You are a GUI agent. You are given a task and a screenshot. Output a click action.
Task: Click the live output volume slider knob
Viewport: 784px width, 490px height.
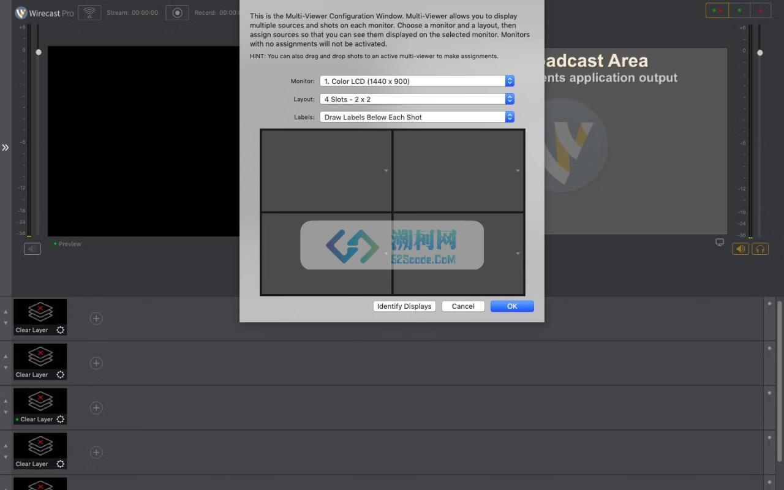click(x=760, y=53)
